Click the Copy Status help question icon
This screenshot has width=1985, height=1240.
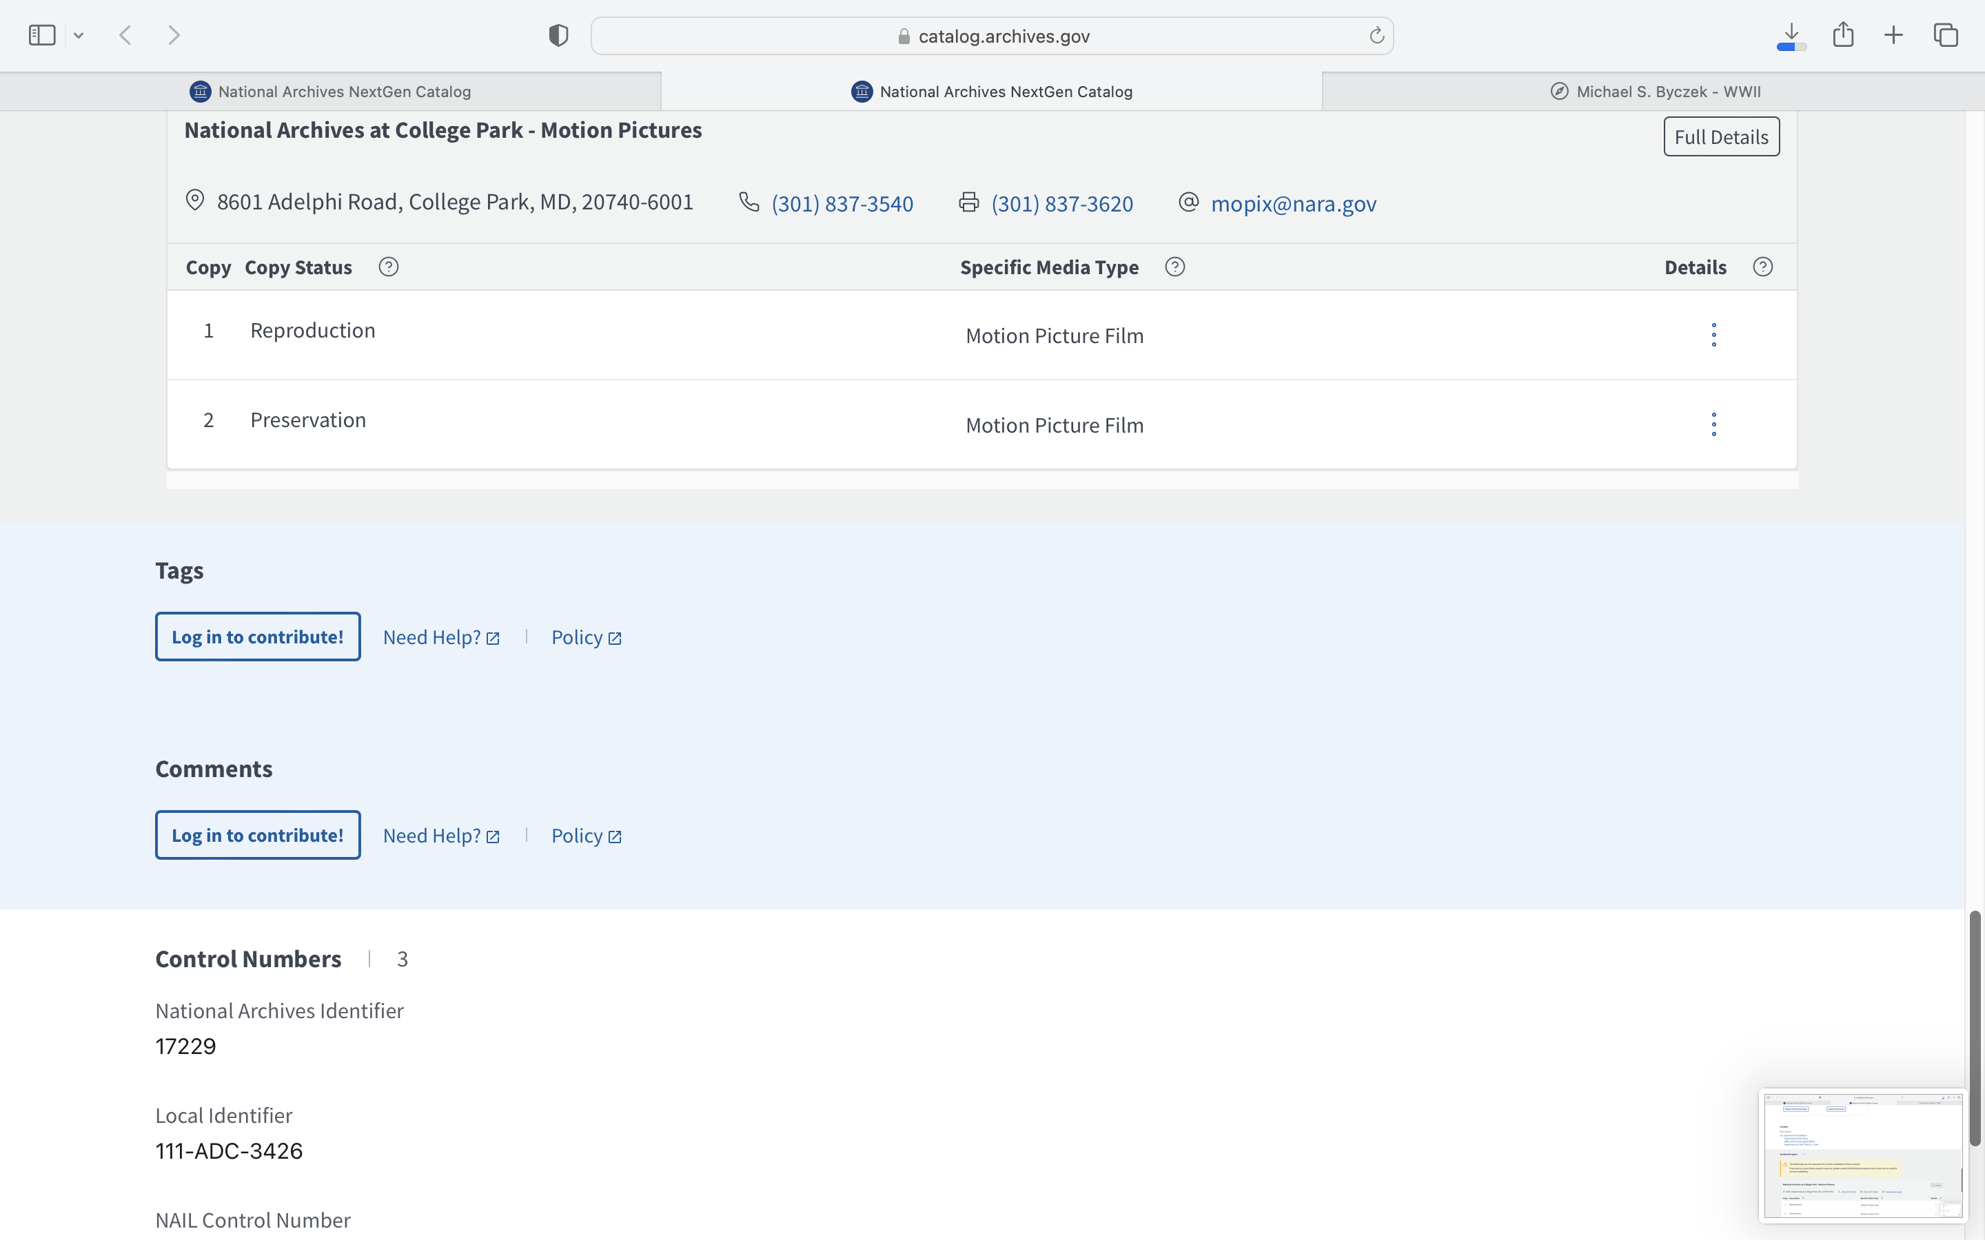point(389,267)
